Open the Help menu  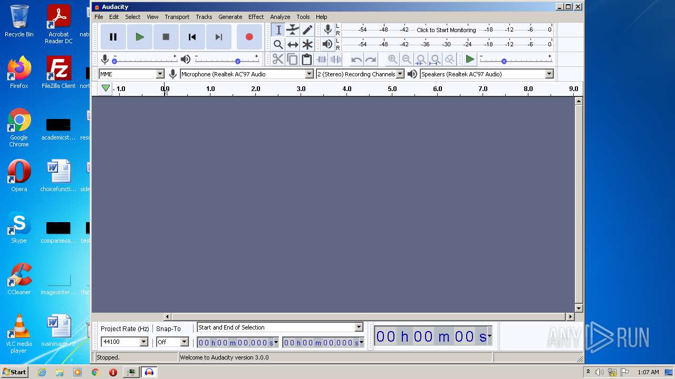tap(322, 17)
